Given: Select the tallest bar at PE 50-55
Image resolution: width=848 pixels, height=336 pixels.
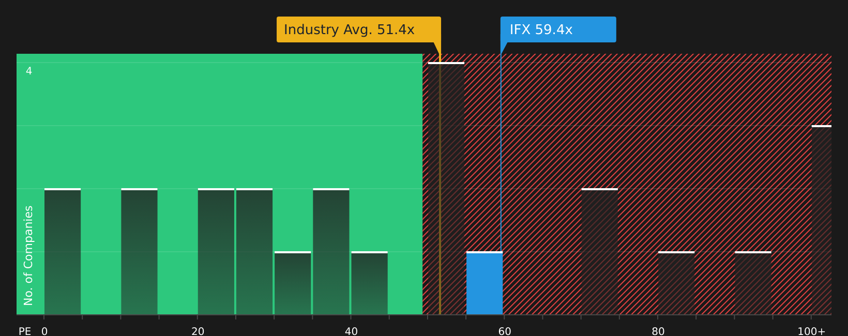Looking at the screenshot, I should point(446,188).
